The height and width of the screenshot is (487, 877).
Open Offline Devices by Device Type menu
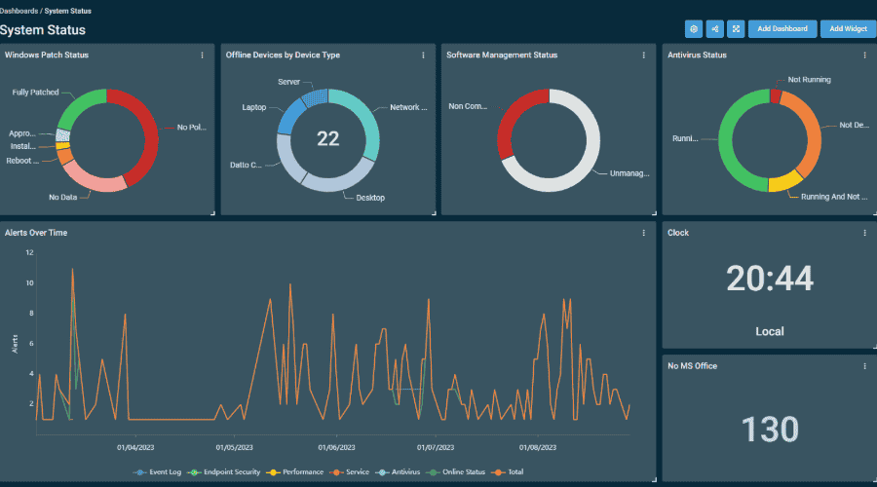tap(424, 56)
